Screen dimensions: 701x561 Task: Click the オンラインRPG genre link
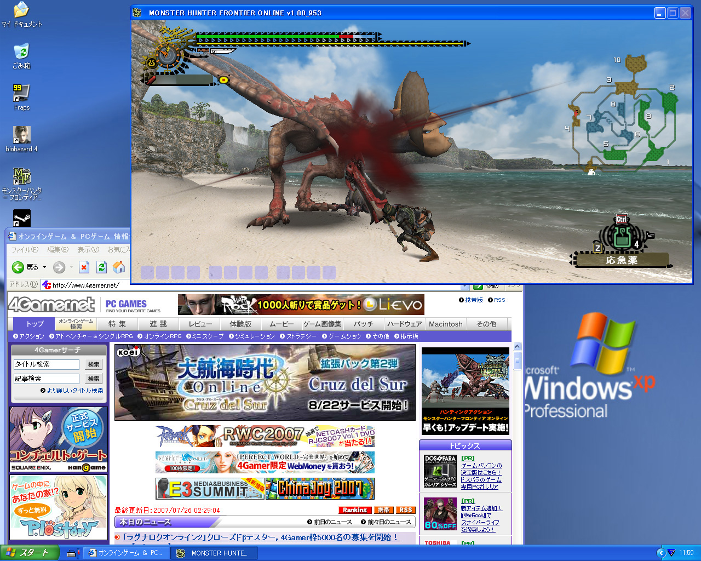pos(159,336)
